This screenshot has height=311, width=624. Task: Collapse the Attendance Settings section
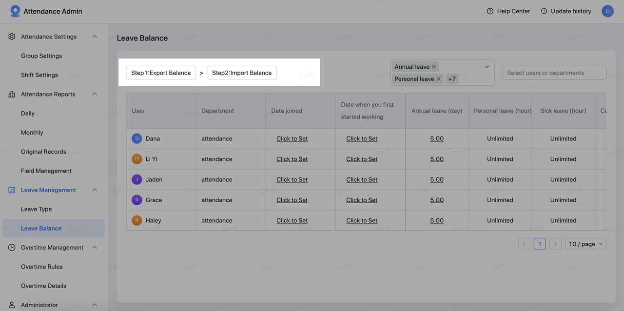coord(95,37)
